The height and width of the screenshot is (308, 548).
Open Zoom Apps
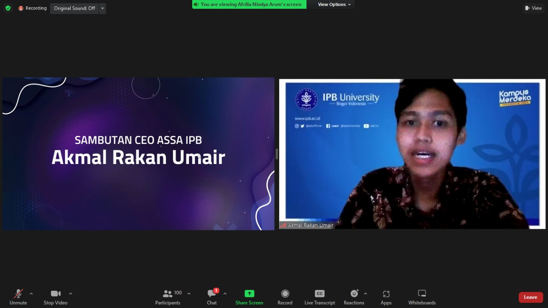coord(386,296)
